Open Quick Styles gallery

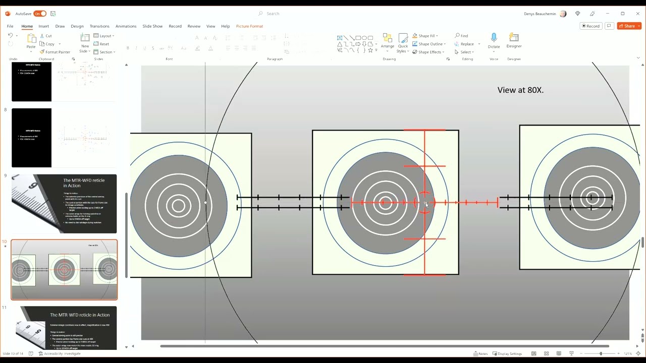click(x=403, y=43)
